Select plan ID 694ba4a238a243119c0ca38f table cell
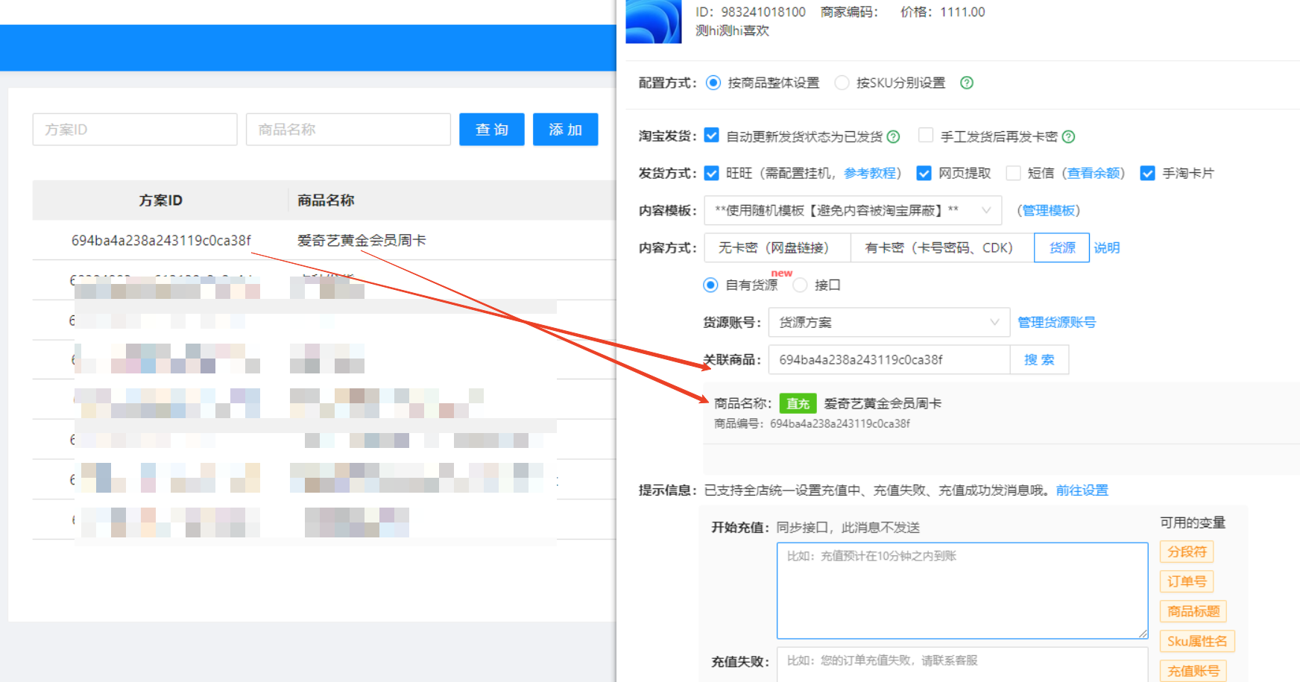 (161, 240)
